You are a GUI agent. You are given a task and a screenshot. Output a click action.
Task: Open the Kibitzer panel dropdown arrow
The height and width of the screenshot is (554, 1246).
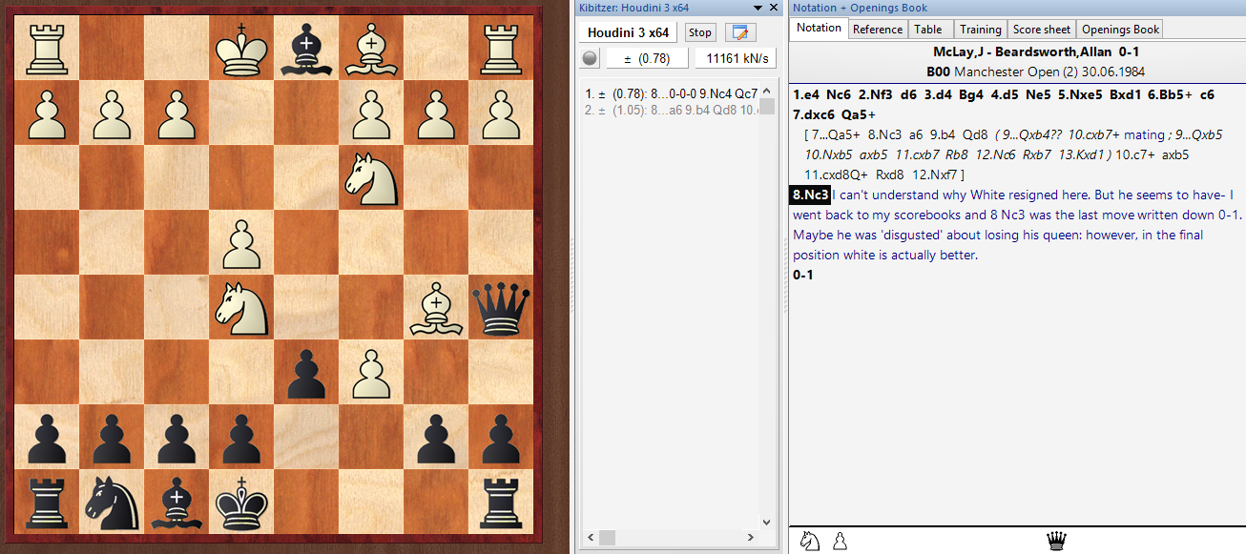coord(758,8)
